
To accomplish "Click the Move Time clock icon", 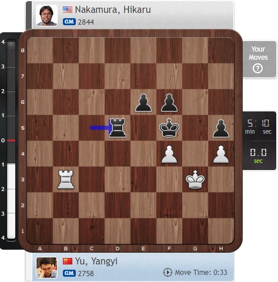I will point(168,272).
